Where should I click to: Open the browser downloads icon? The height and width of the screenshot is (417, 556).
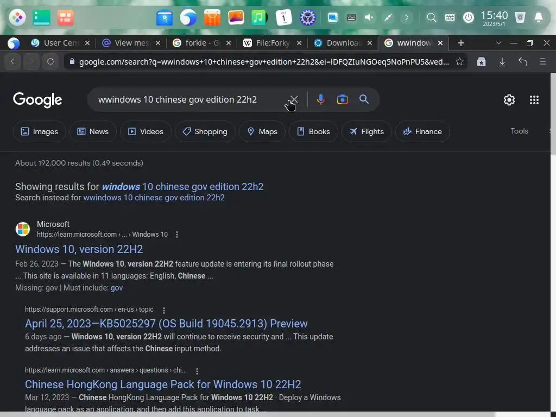[502, 62]
